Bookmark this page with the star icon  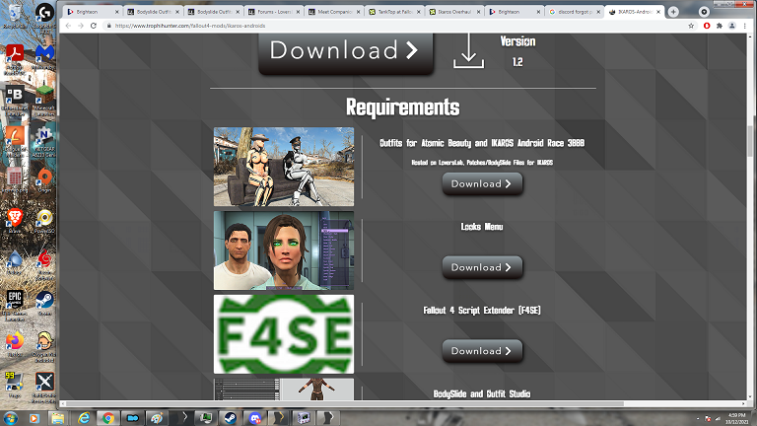(x=691, y=26)
